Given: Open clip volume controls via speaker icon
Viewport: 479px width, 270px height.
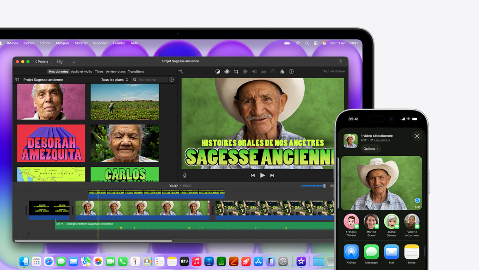Looking at the screenshot, I should click(254, 71).
